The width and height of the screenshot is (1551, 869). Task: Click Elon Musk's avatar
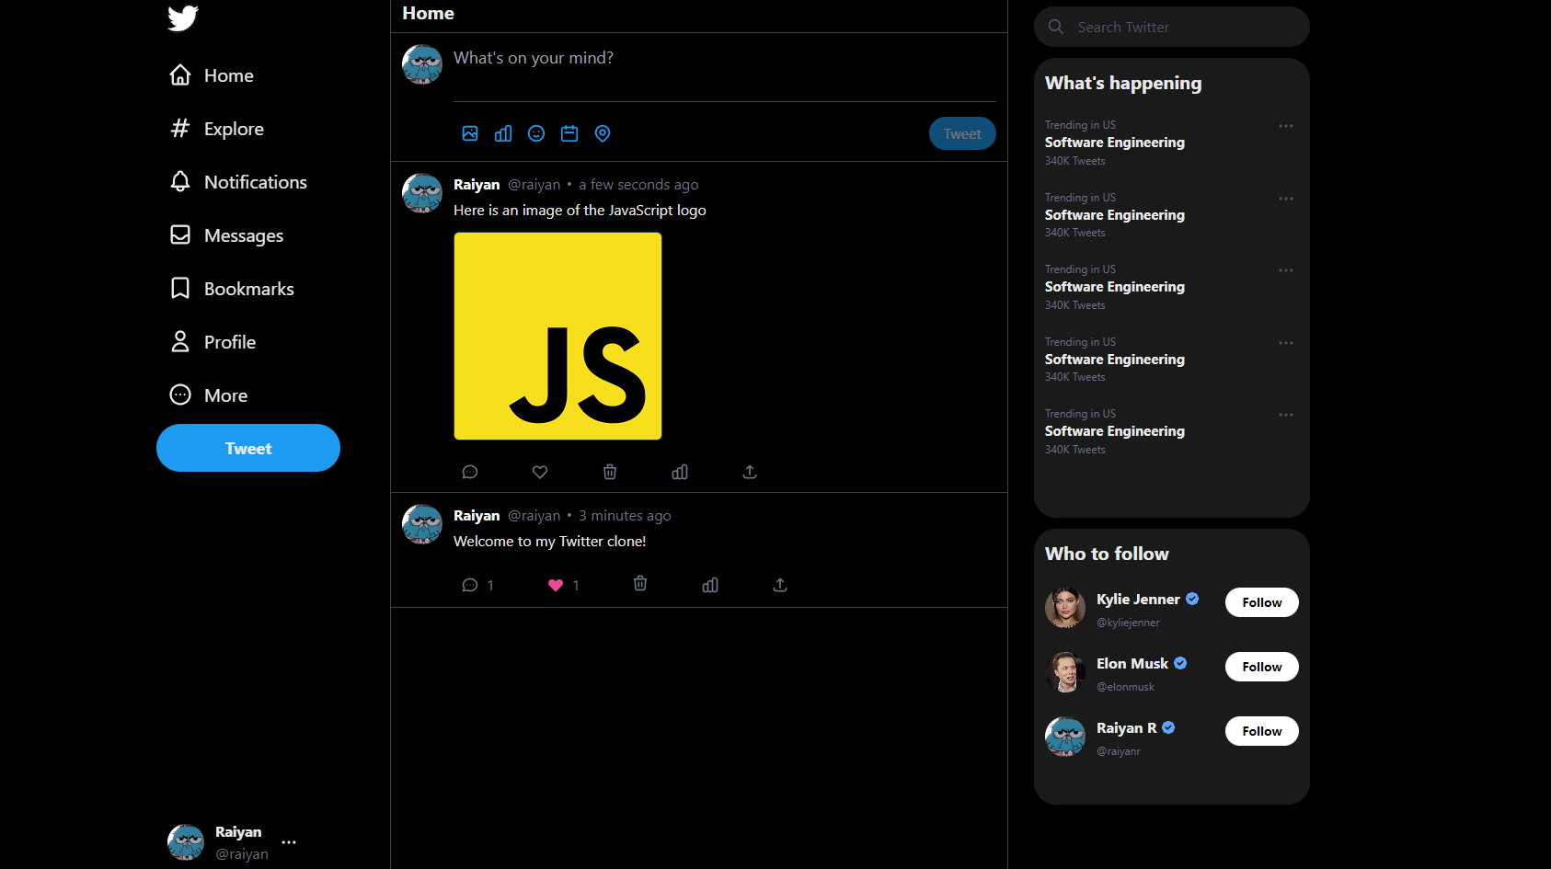1065,672
